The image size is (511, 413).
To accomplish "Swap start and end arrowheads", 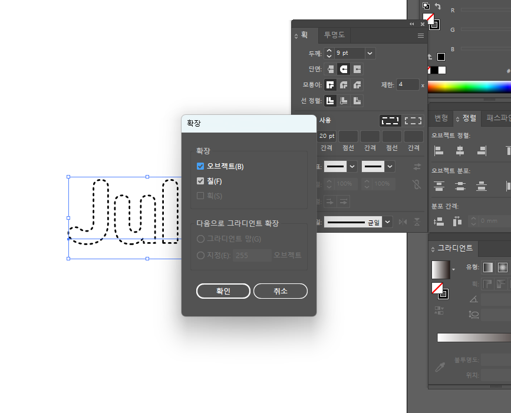I will tap(417, 167).
